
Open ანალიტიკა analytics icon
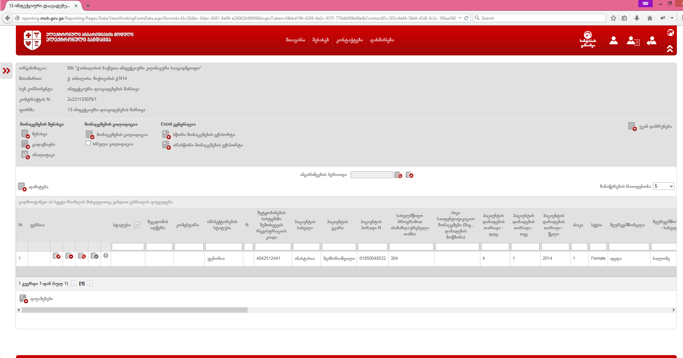pyautogui.click(x=25, y=155)
